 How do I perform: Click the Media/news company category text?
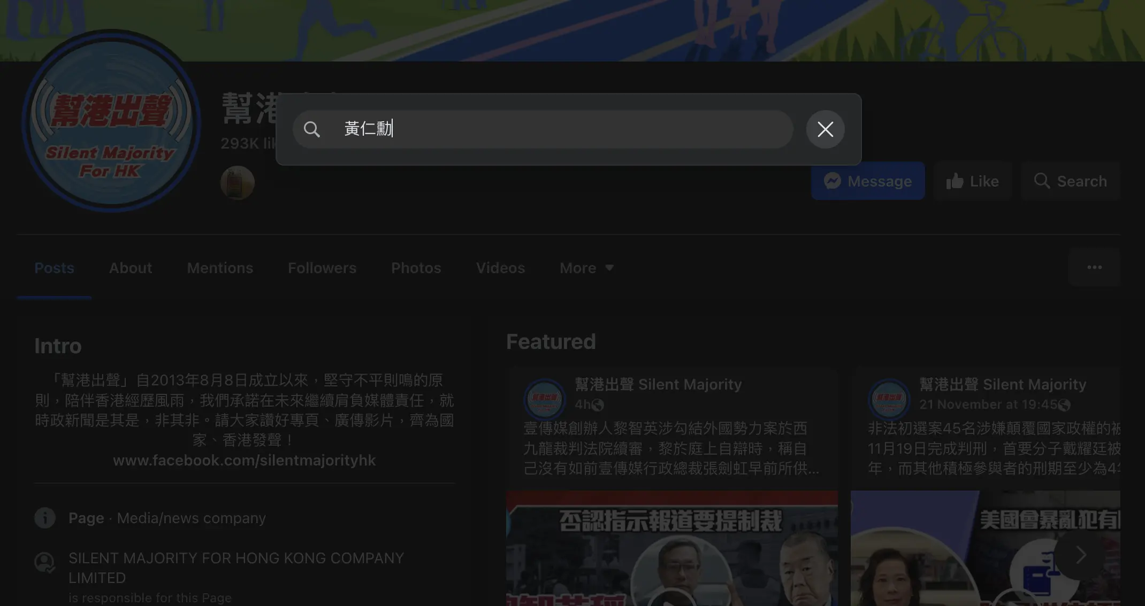click(192, 518)
